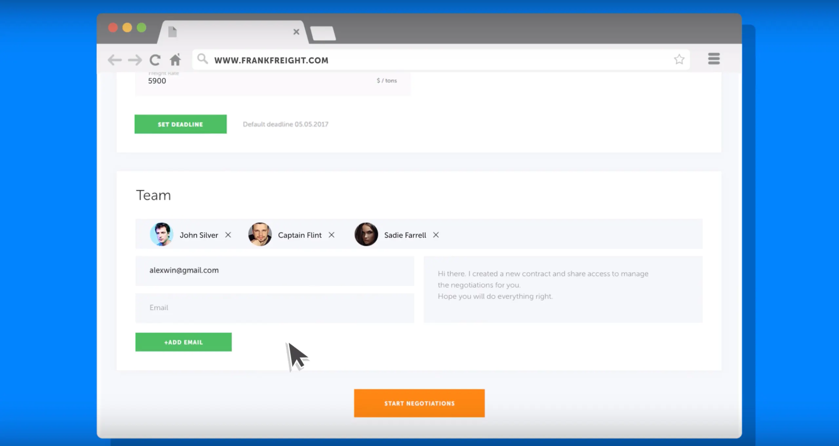Start negotiations with the orange button

coord(419,403)
